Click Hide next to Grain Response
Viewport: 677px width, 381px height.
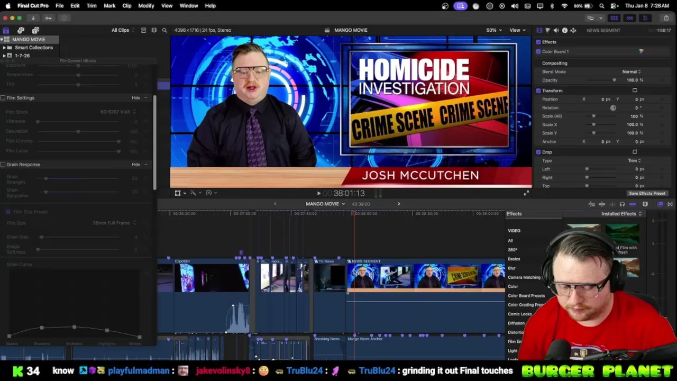[x=136, y=165]
